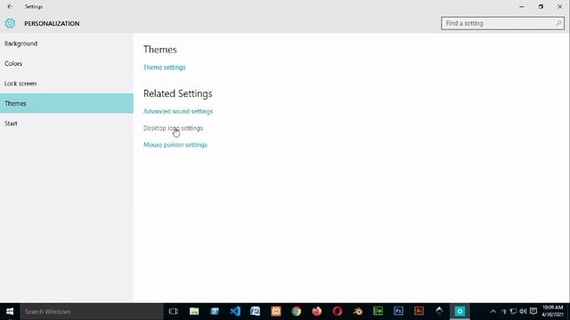Launch File Explorer from taskbar
Image resolution: width=570 pixels, height=320 pixels.
194,311
